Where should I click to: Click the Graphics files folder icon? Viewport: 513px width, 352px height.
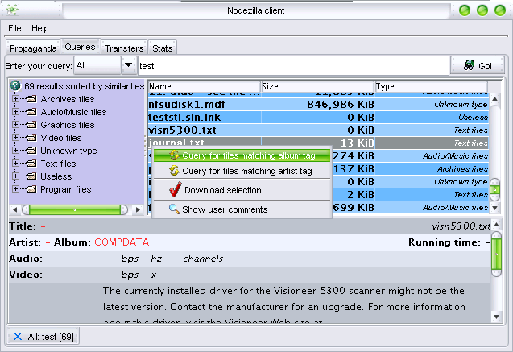(x=31, y=125)
